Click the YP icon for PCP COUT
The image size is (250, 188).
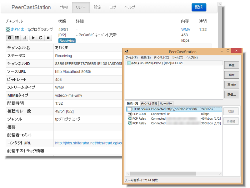click(130, 114)
